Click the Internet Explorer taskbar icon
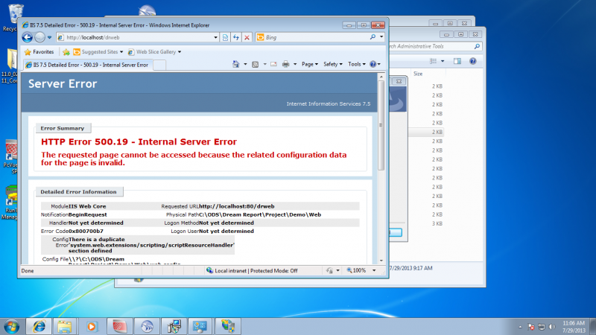Screen dimensions: 596x335 [39, 326]
